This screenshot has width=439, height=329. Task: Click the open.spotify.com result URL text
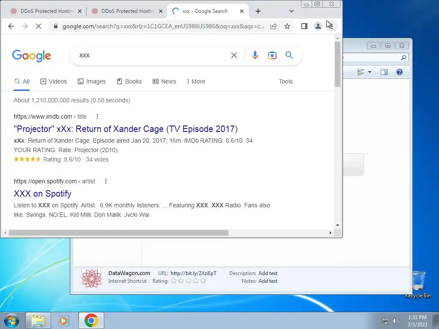click(x=54, y=181)
